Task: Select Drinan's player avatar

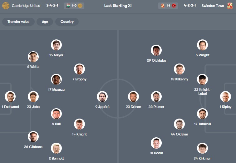Action: coord(133,97)
